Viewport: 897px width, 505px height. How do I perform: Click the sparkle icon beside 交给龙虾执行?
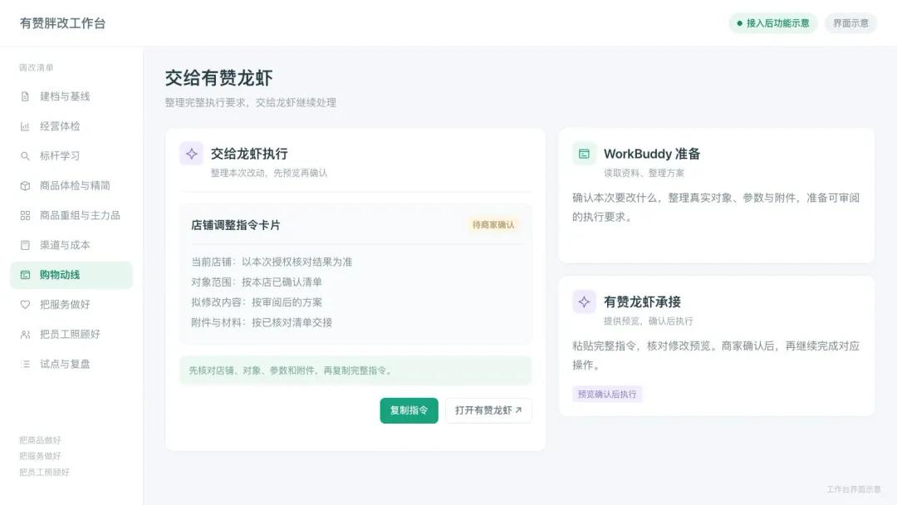192,154
